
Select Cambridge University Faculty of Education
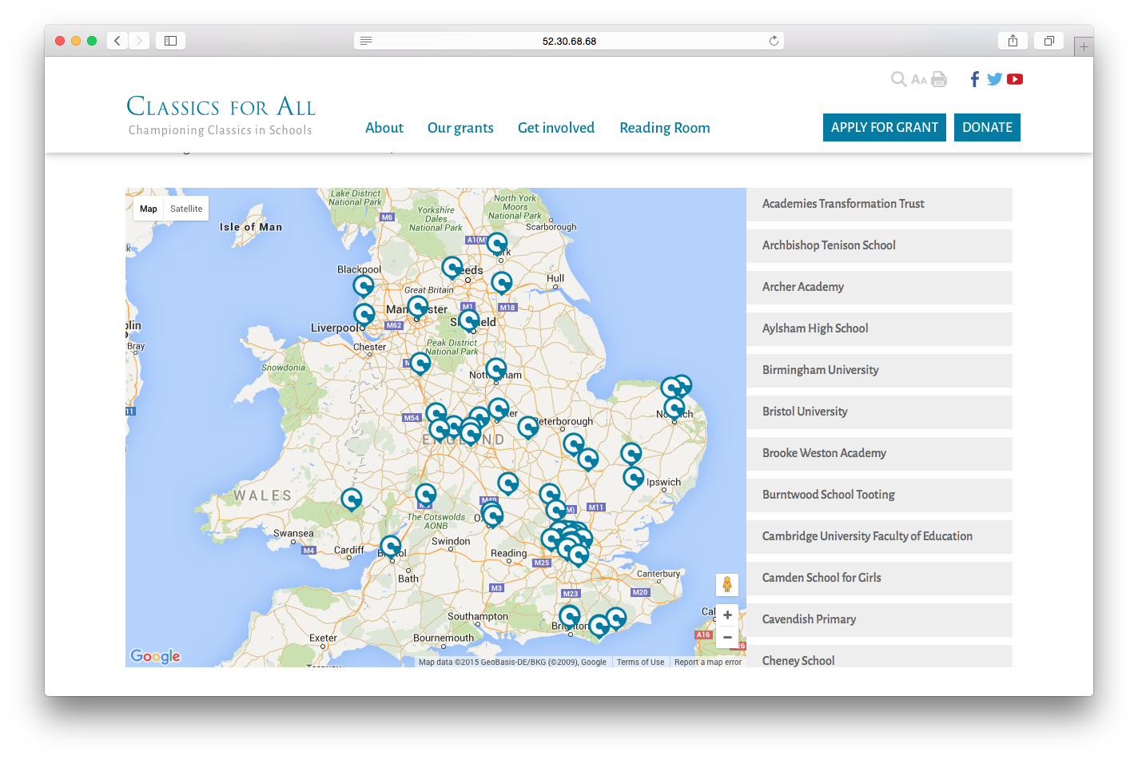tap(879, 536)
